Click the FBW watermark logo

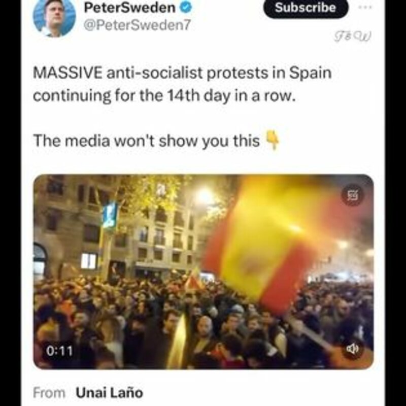352,36
